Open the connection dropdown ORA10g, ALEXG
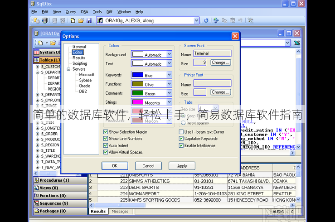Viewport: 335px width, 222px height. pos(196,20)
